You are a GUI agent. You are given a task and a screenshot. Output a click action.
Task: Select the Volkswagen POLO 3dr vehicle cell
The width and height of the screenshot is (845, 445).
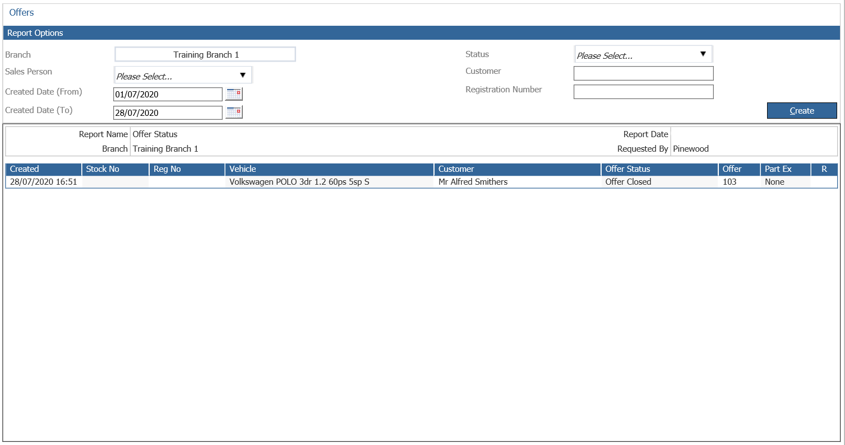(x=330, y=182)
